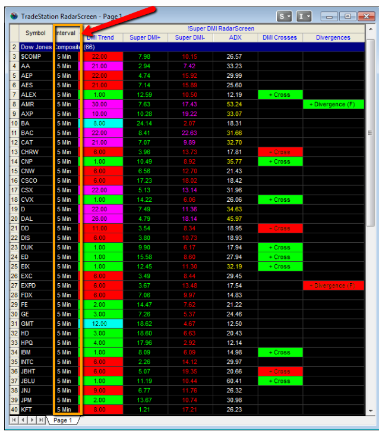This screenshot has width=379, height=431.
Task: Click Super DMI- value 22.63 for BAC
Action: coord(190,133)
